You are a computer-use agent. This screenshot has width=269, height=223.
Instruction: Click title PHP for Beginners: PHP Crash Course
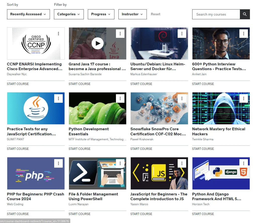point(36,196)
